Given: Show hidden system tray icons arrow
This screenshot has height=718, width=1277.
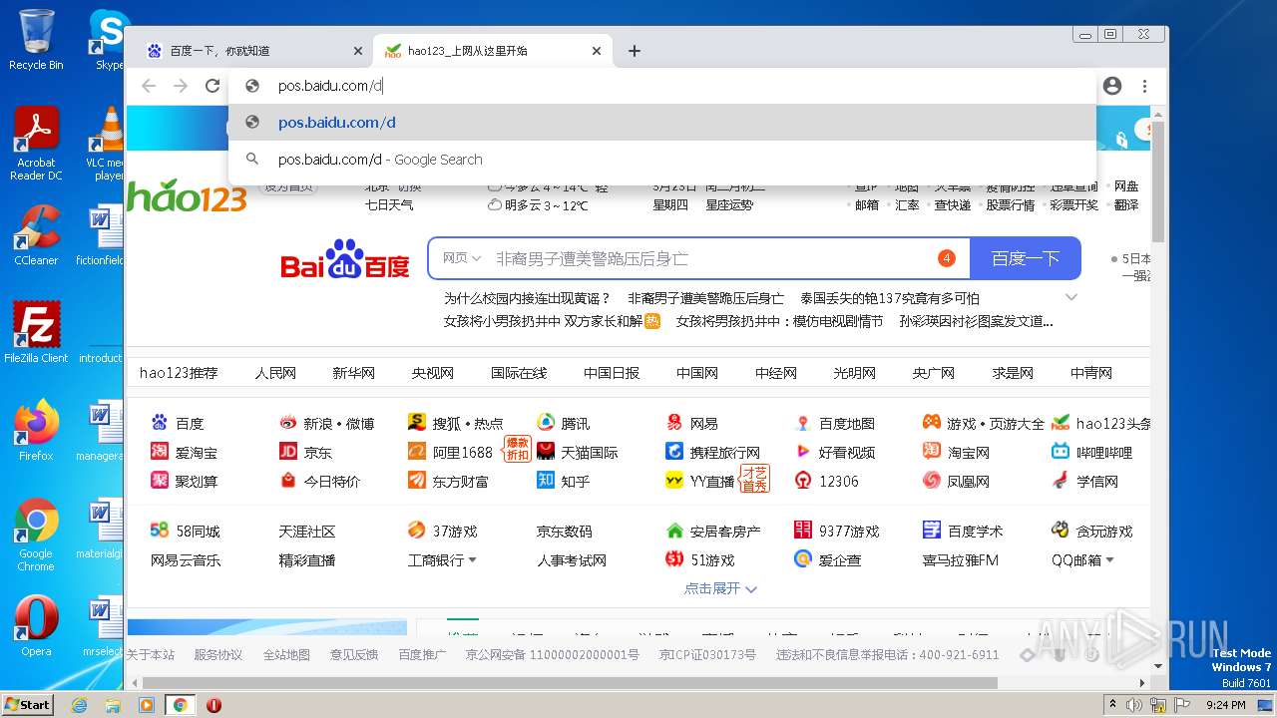Looking at the screenshot, I should tap(1112, 705).
